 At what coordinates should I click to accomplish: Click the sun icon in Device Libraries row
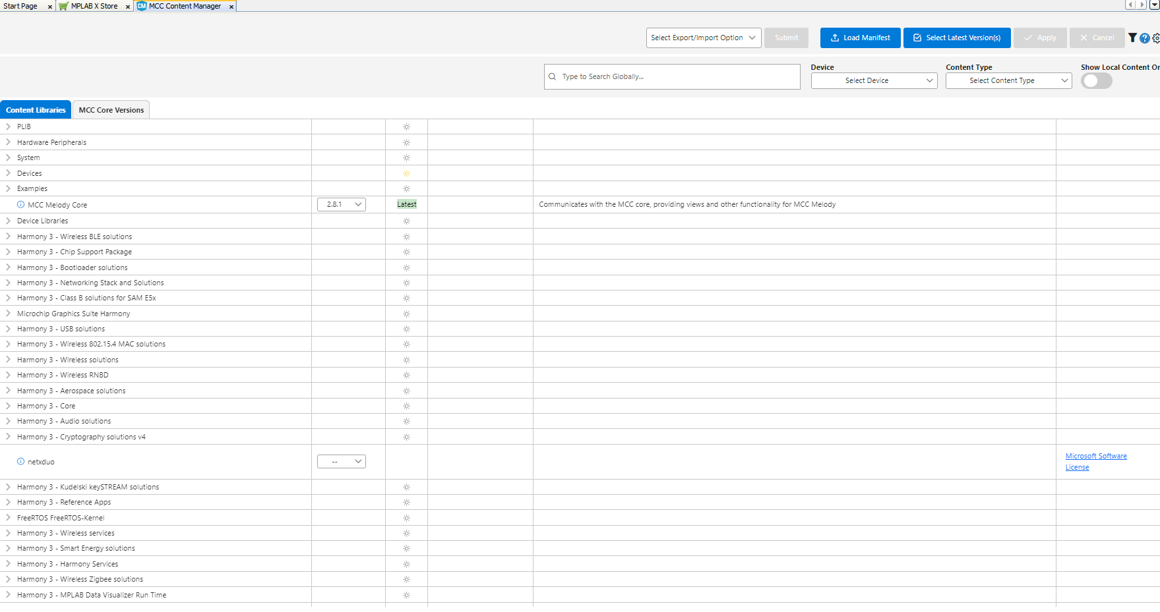coord(407,221)
